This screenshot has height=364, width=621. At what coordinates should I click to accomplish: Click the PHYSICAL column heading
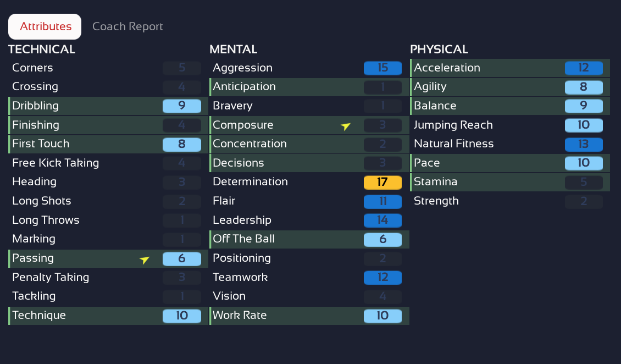(439, 49)
